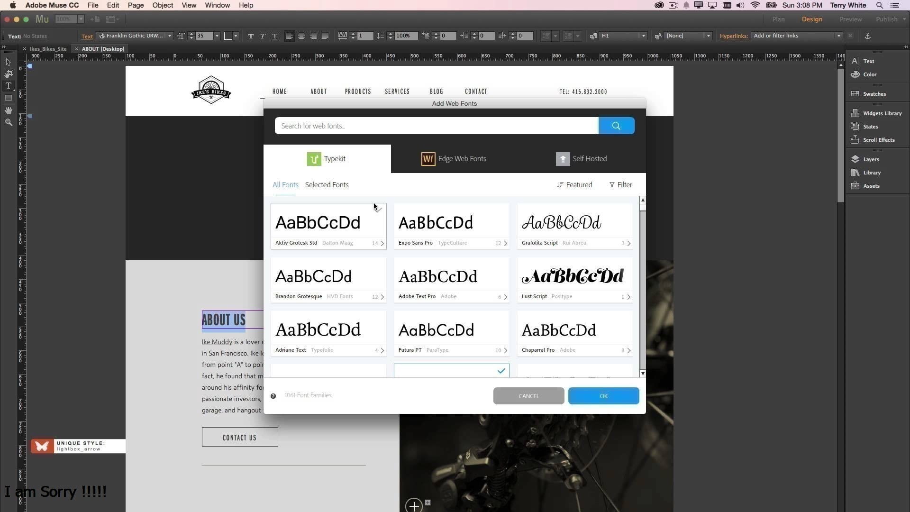The image size is (910, 512).
Task: Click the OK button
Action: [x=603, y=396]
